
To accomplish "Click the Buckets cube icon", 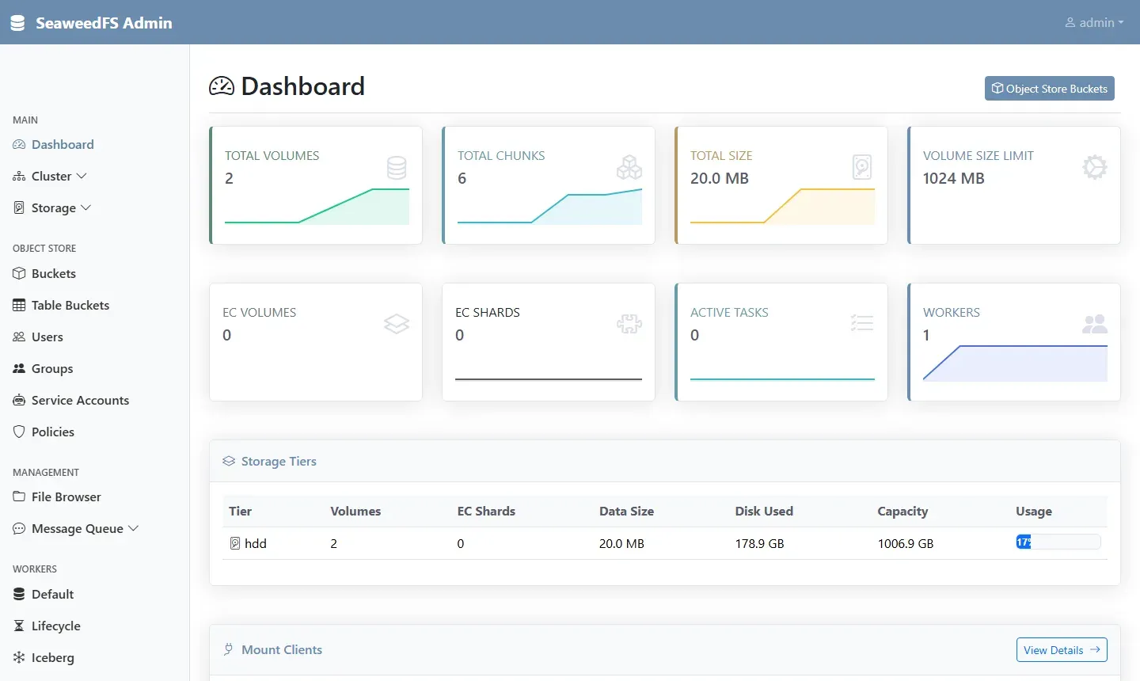I will pyautogui.click(x=19, y=273).
